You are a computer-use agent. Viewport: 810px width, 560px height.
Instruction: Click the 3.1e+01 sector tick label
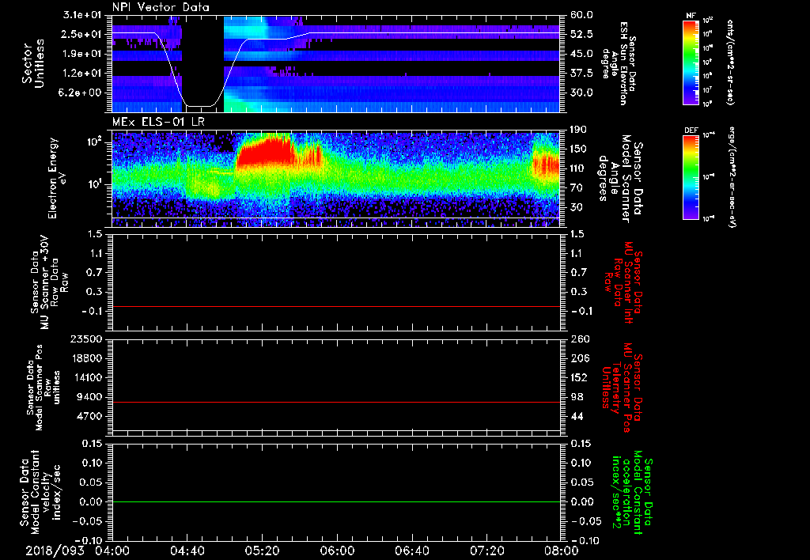(82, 15)
